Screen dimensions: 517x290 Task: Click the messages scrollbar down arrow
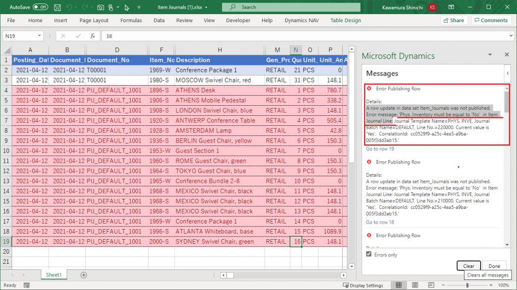pos(507,245)
